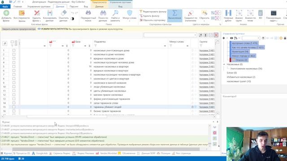Open Find and replace magnifier tool

point(115,13)
